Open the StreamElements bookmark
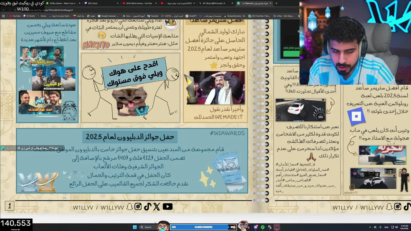The image size is (411, 231). click(235, 16)
